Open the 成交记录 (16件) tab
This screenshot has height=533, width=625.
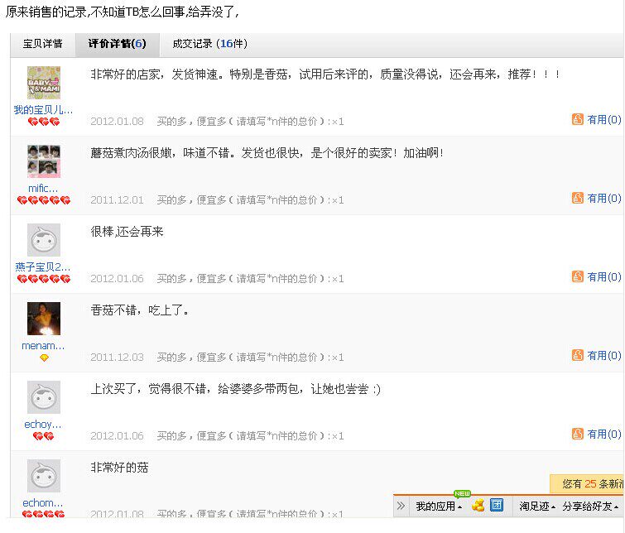point(209,44)
